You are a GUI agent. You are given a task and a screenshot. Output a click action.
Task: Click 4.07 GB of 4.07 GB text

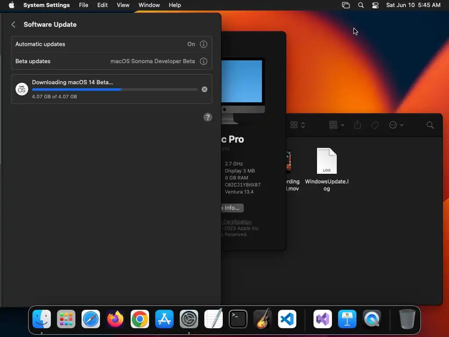(x=54, y=97)
